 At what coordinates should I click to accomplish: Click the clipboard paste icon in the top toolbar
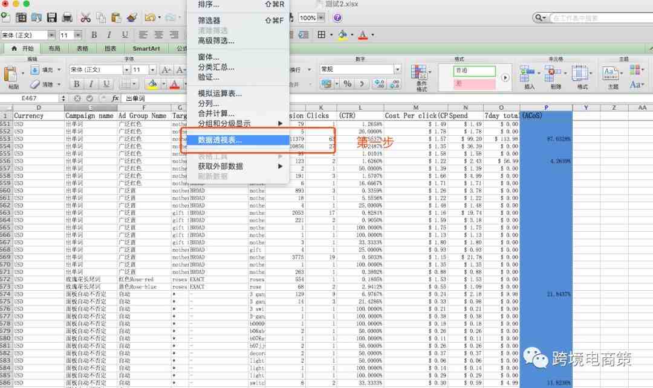[x=116, y=17]
